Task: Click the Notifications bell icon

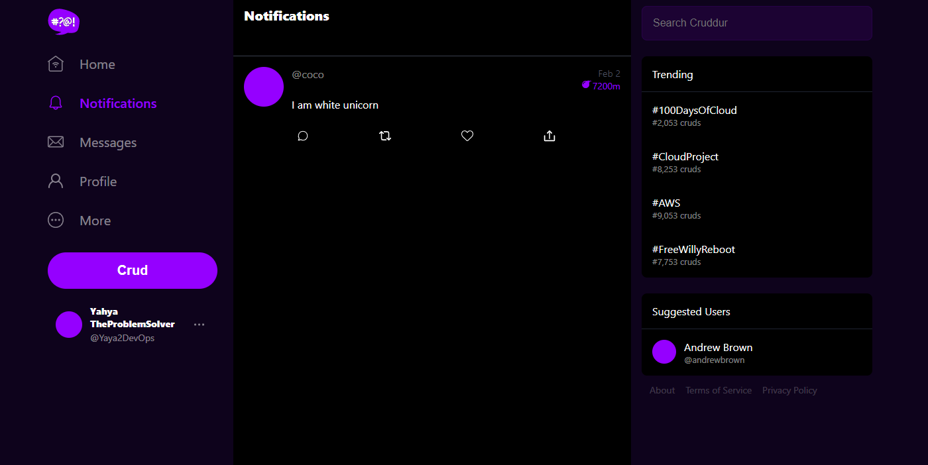Action: (x=56, y=103)
